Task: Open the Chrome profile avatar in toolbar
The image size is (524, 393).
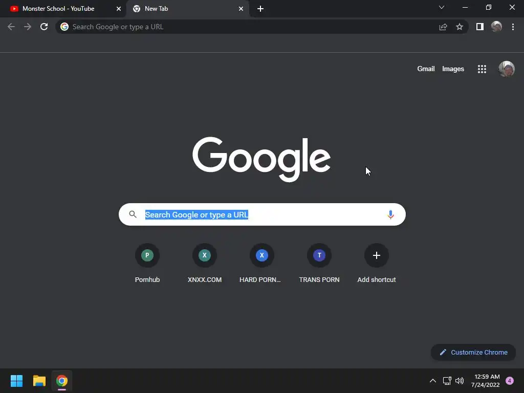Action: pos(496,27)
